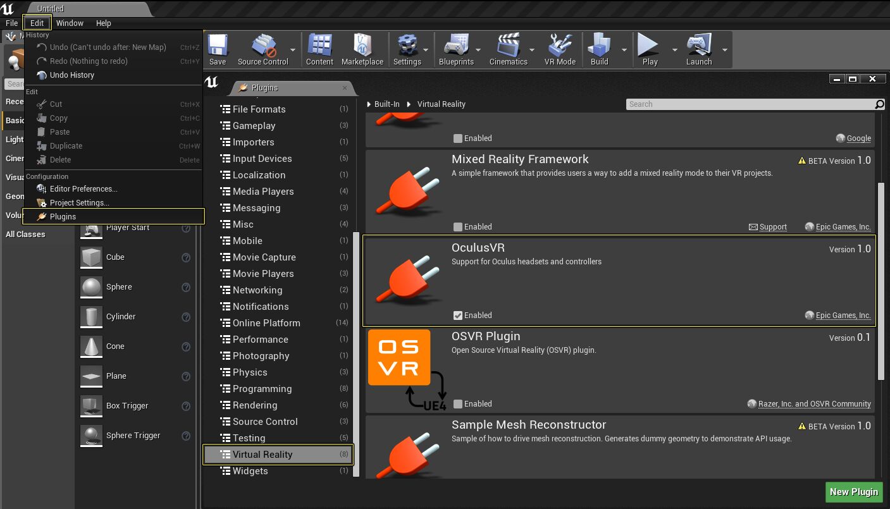Image resolution: width=890 pixels, height=509 pixels.
Task: Open the Blueprints toolbar icon
Action: [x=457, y=49]
